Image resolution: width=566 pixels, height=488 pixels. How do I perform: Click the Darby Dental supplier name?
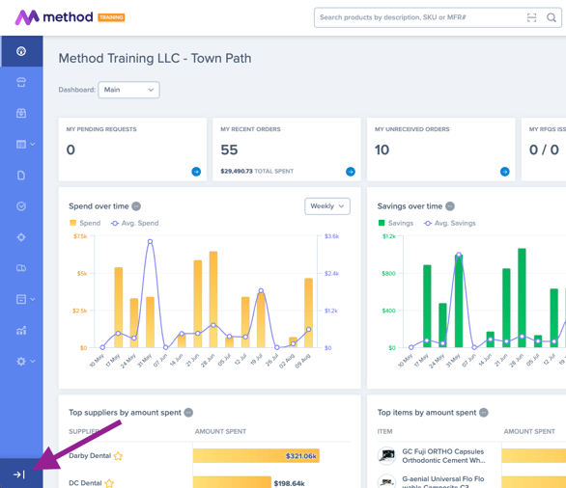[90, 456]
